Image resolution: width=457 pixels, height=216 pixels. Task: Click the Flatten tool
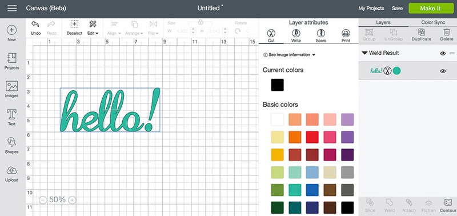428,206
